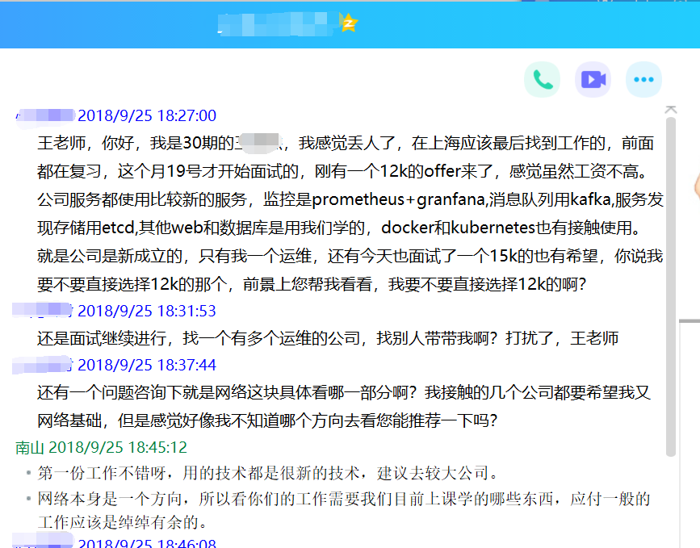Click the gold star badge beside contact name
This screenshot has height=548, width=700.
(348, 23)
